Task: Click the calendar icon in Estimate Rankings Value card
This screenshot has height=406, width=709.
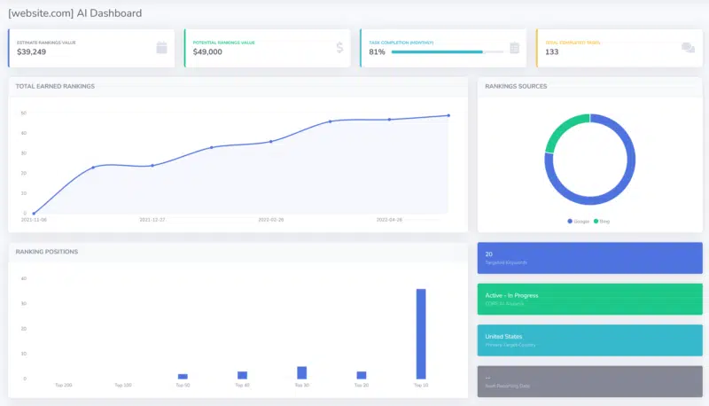Action: 161,48
